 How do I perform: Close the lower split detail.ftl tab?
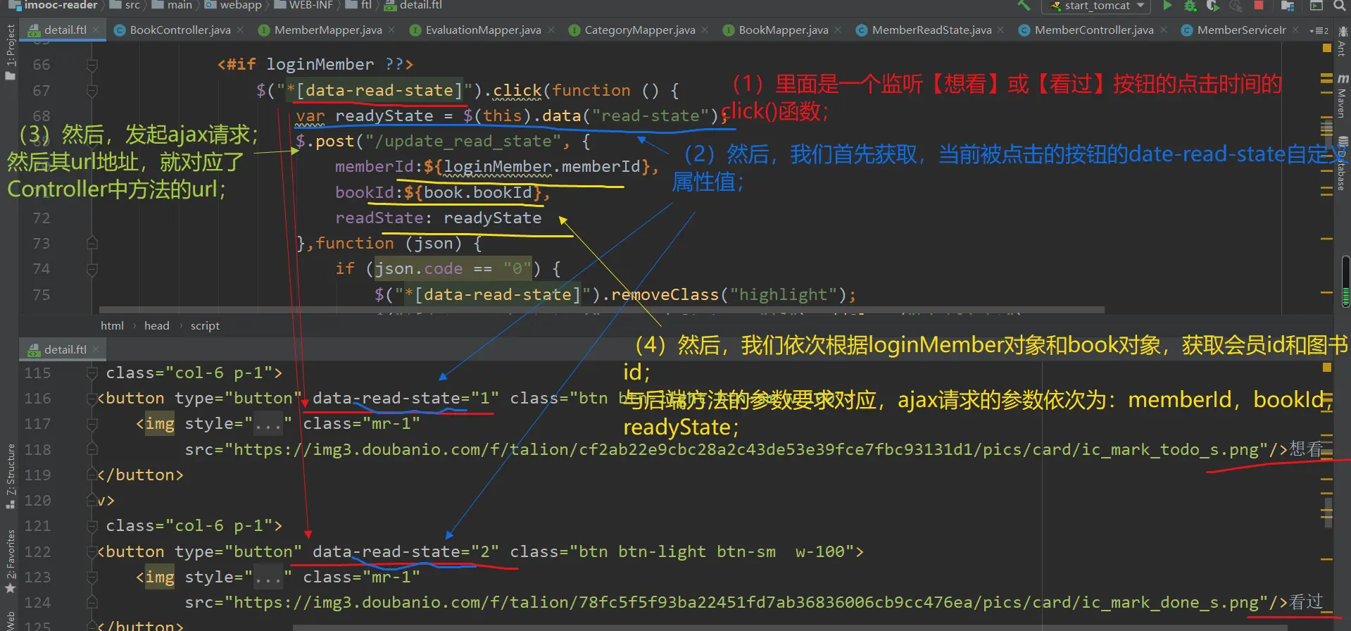tap(96, 349)
